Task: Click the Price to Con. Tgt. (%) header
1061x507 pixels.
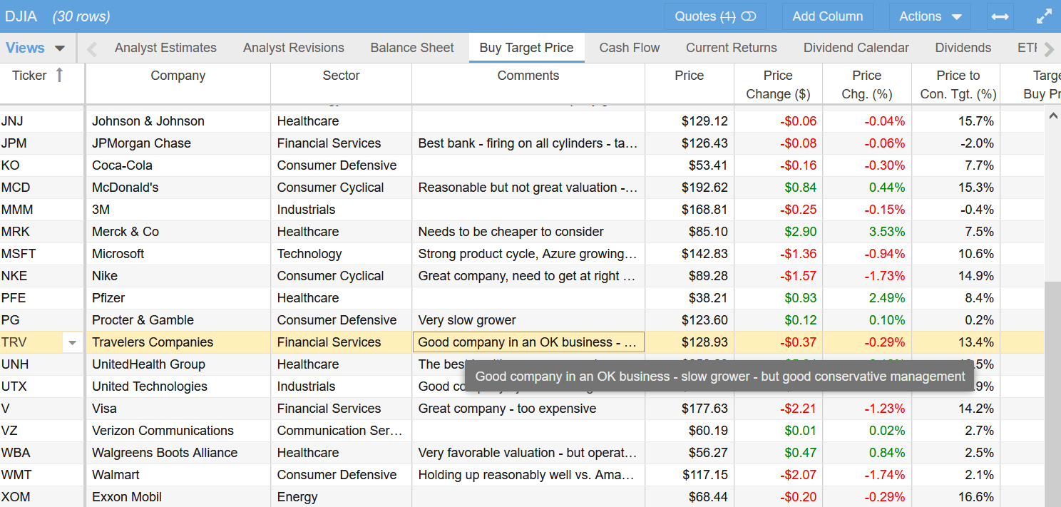Action: point(956,84)
